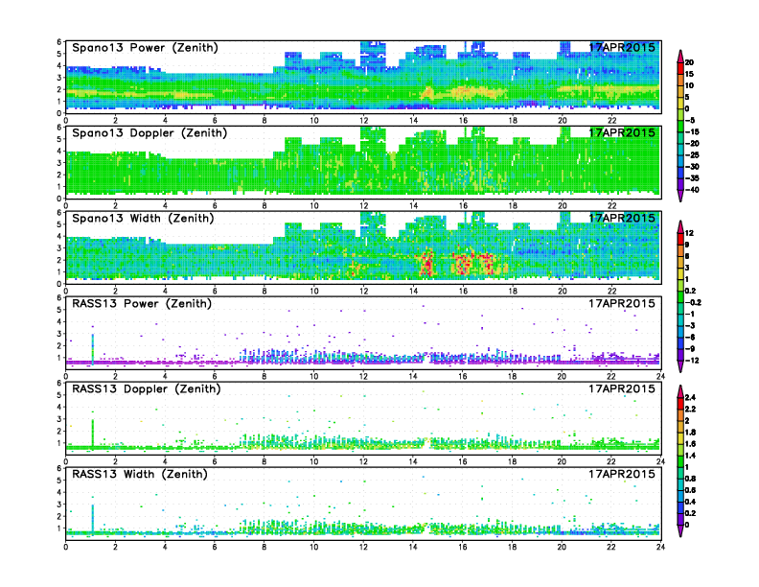The width and height of the screenshot is (759, 587).
Task: Click the y-axis label 3 of the RASS13 Power panel
Action: coord(59,334)
